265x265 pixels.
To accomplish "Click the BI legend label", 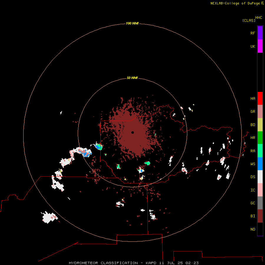I will 253,216.
